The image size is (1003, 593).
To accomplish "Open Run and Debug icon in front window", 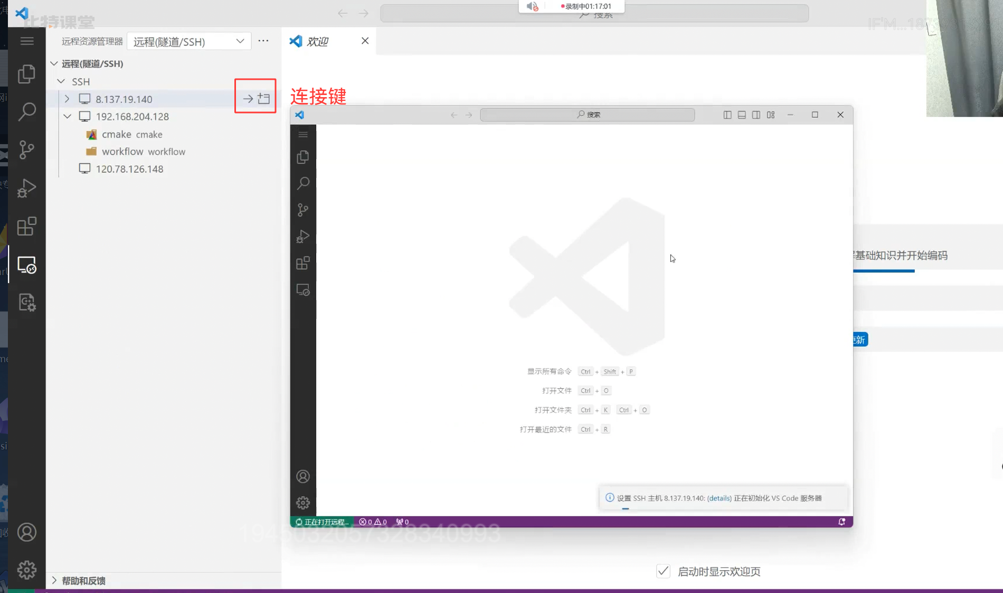I will click(x=303, y=237).
